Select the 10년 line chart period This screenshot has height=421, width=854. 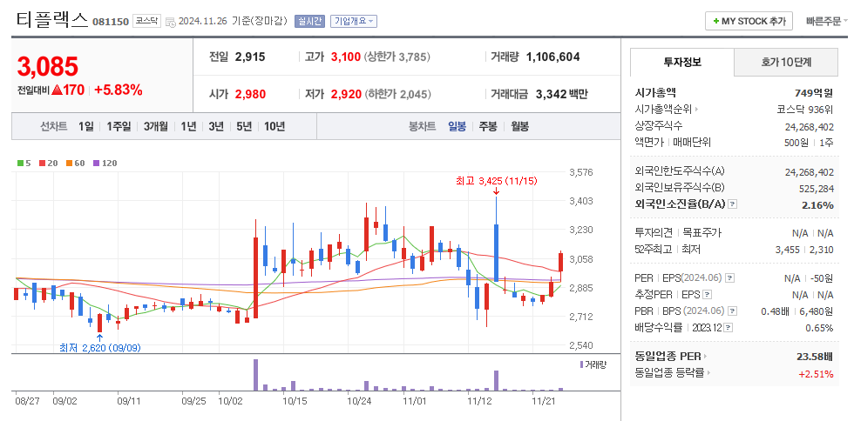pos(274,127)
